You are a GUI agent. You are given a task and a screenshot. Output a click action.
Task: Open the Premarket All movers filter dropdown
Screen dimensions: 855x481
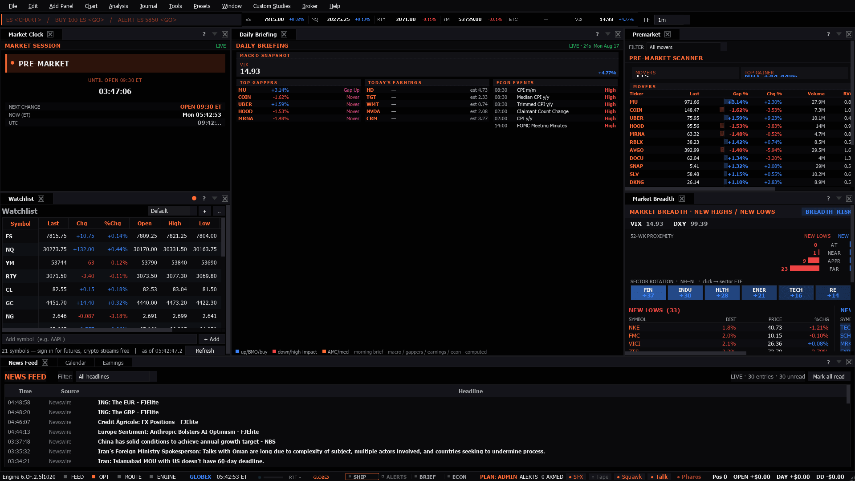pyautogui.click(x=686, y=47)
